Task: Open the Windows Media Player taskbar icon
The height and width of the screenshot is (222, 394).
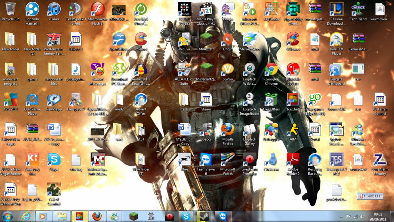Action: pos(44,216)
